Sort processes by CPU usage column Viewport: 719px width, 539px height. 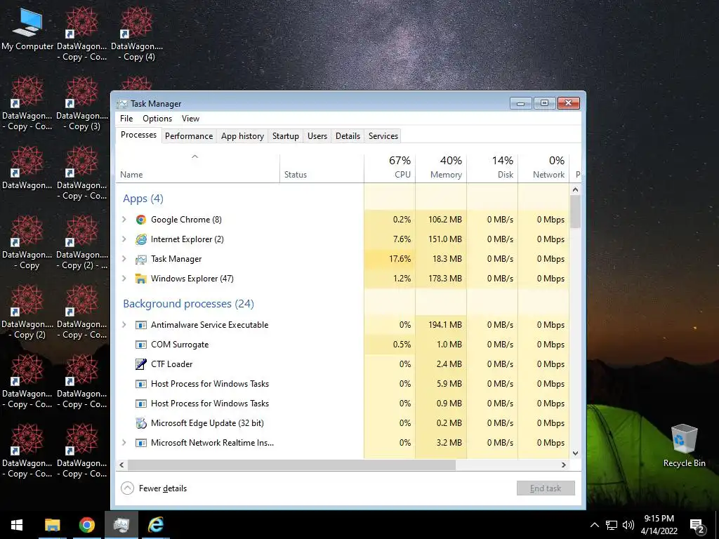[390, 168]
